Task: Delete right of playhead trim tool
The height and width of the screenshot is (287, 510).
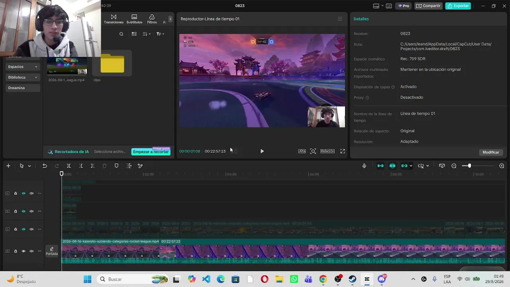Action: point(92,166)
